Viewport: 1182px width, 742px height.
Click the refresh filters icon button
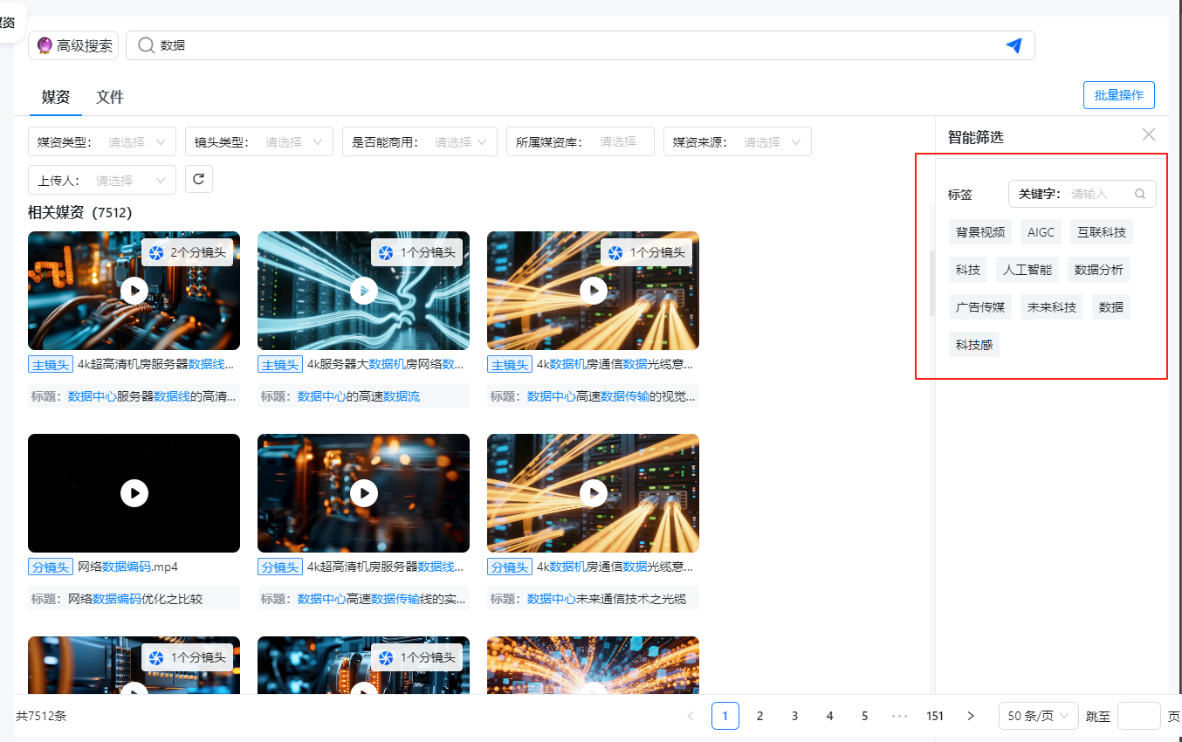coord(199,179)
